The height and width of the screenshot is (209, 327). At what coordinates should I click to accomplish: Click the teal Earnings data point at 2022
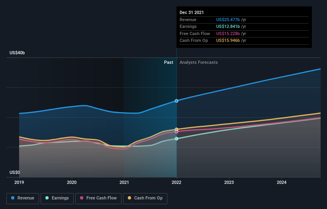[176, 139]
